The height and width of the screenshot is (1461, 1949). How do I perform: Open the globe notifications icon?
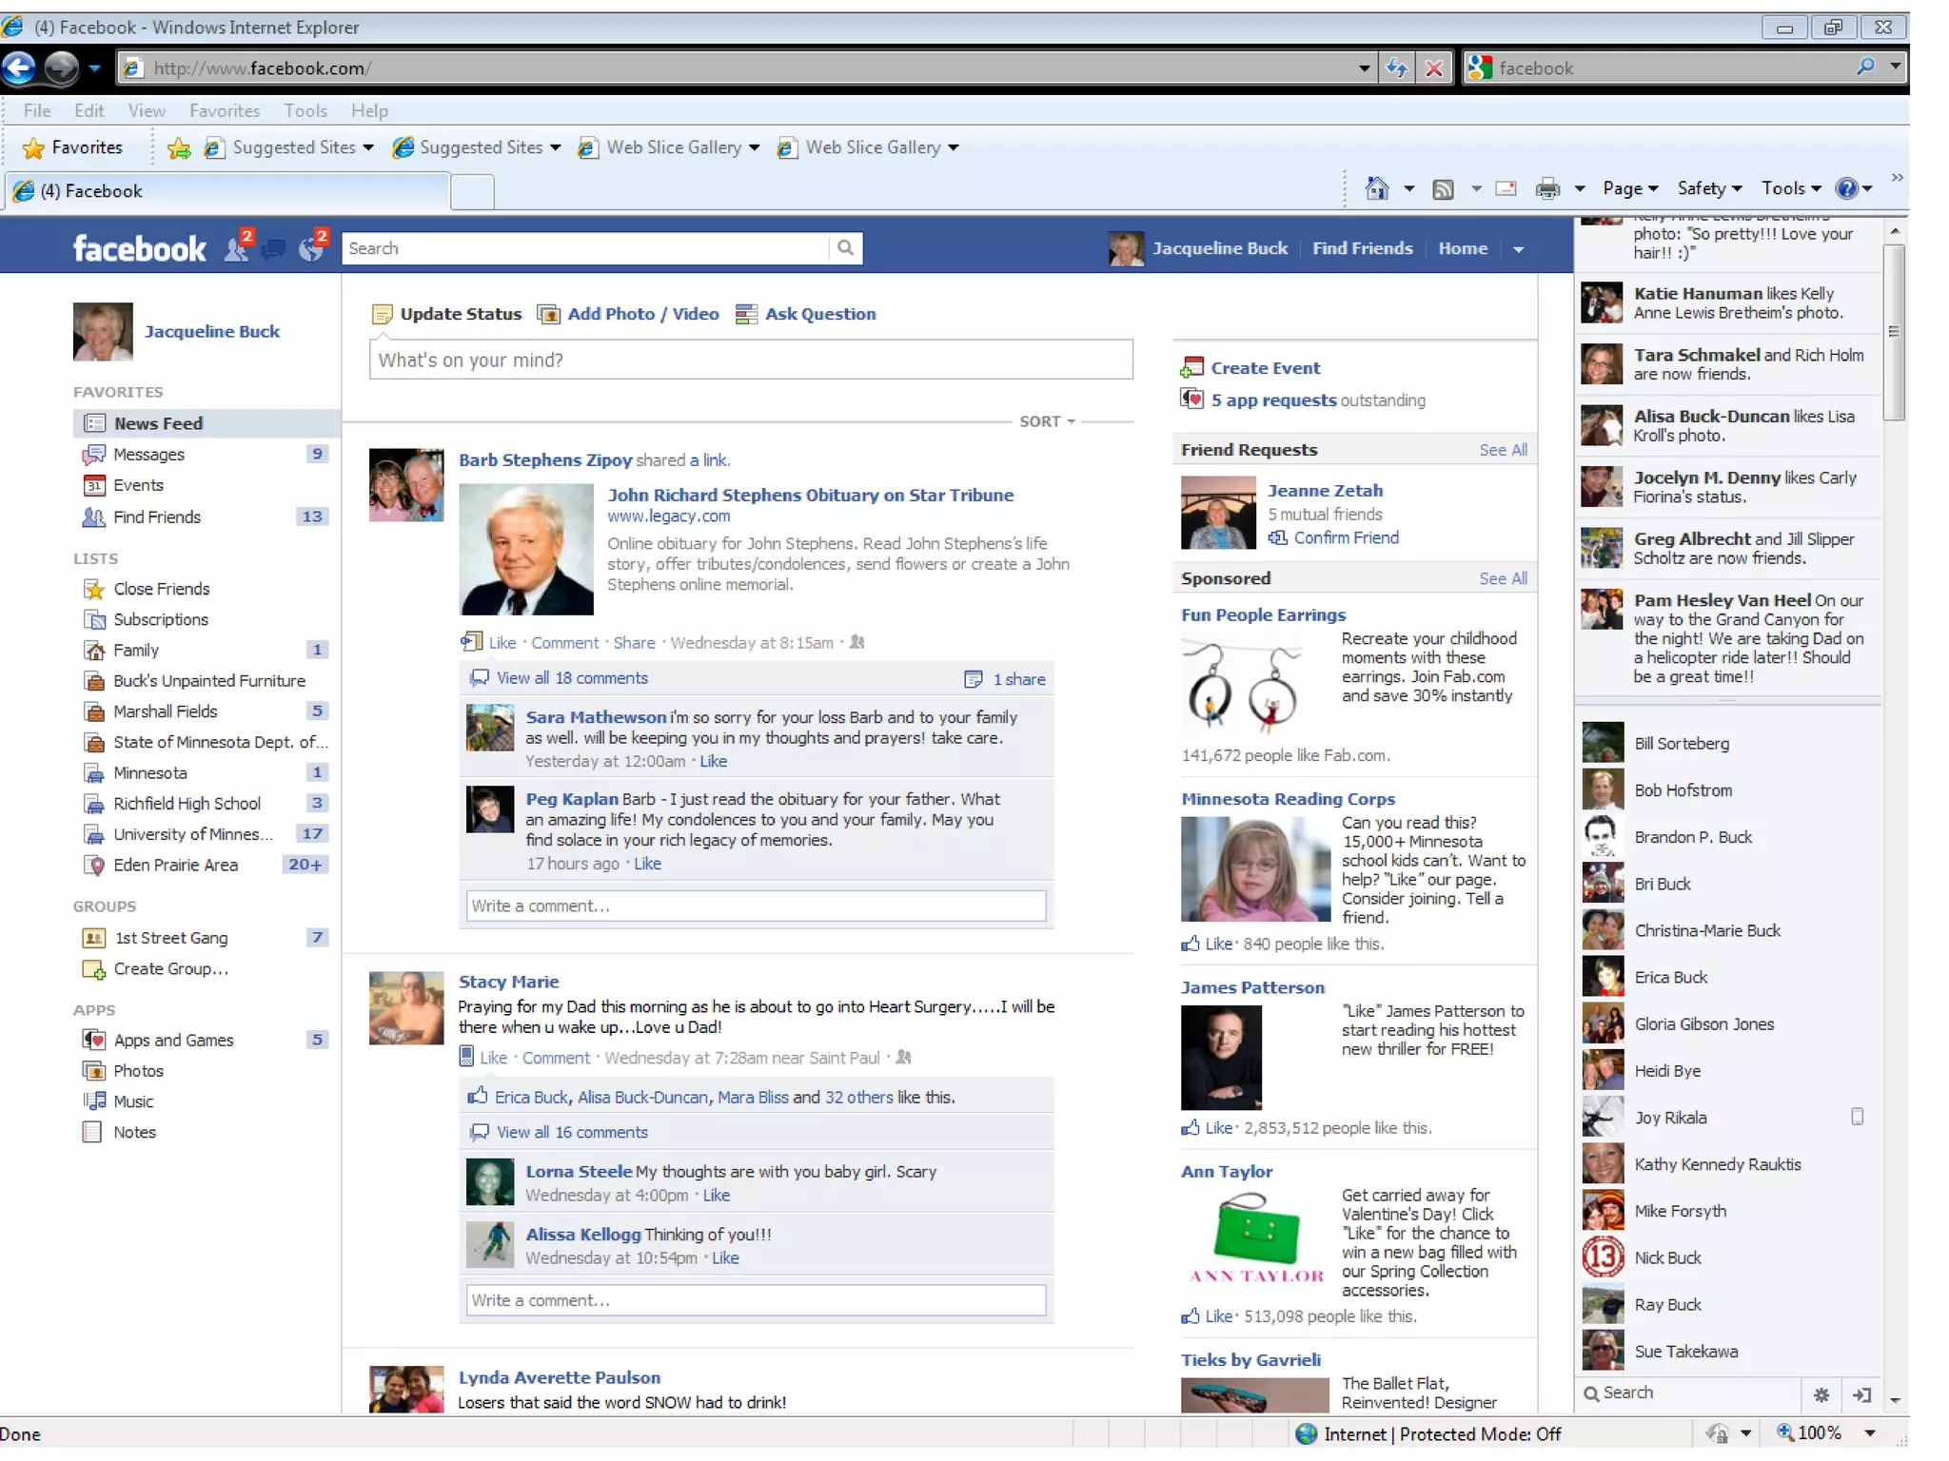pos(311,249)
